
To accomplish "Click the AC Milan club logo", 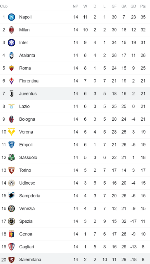I will [12, 30].
